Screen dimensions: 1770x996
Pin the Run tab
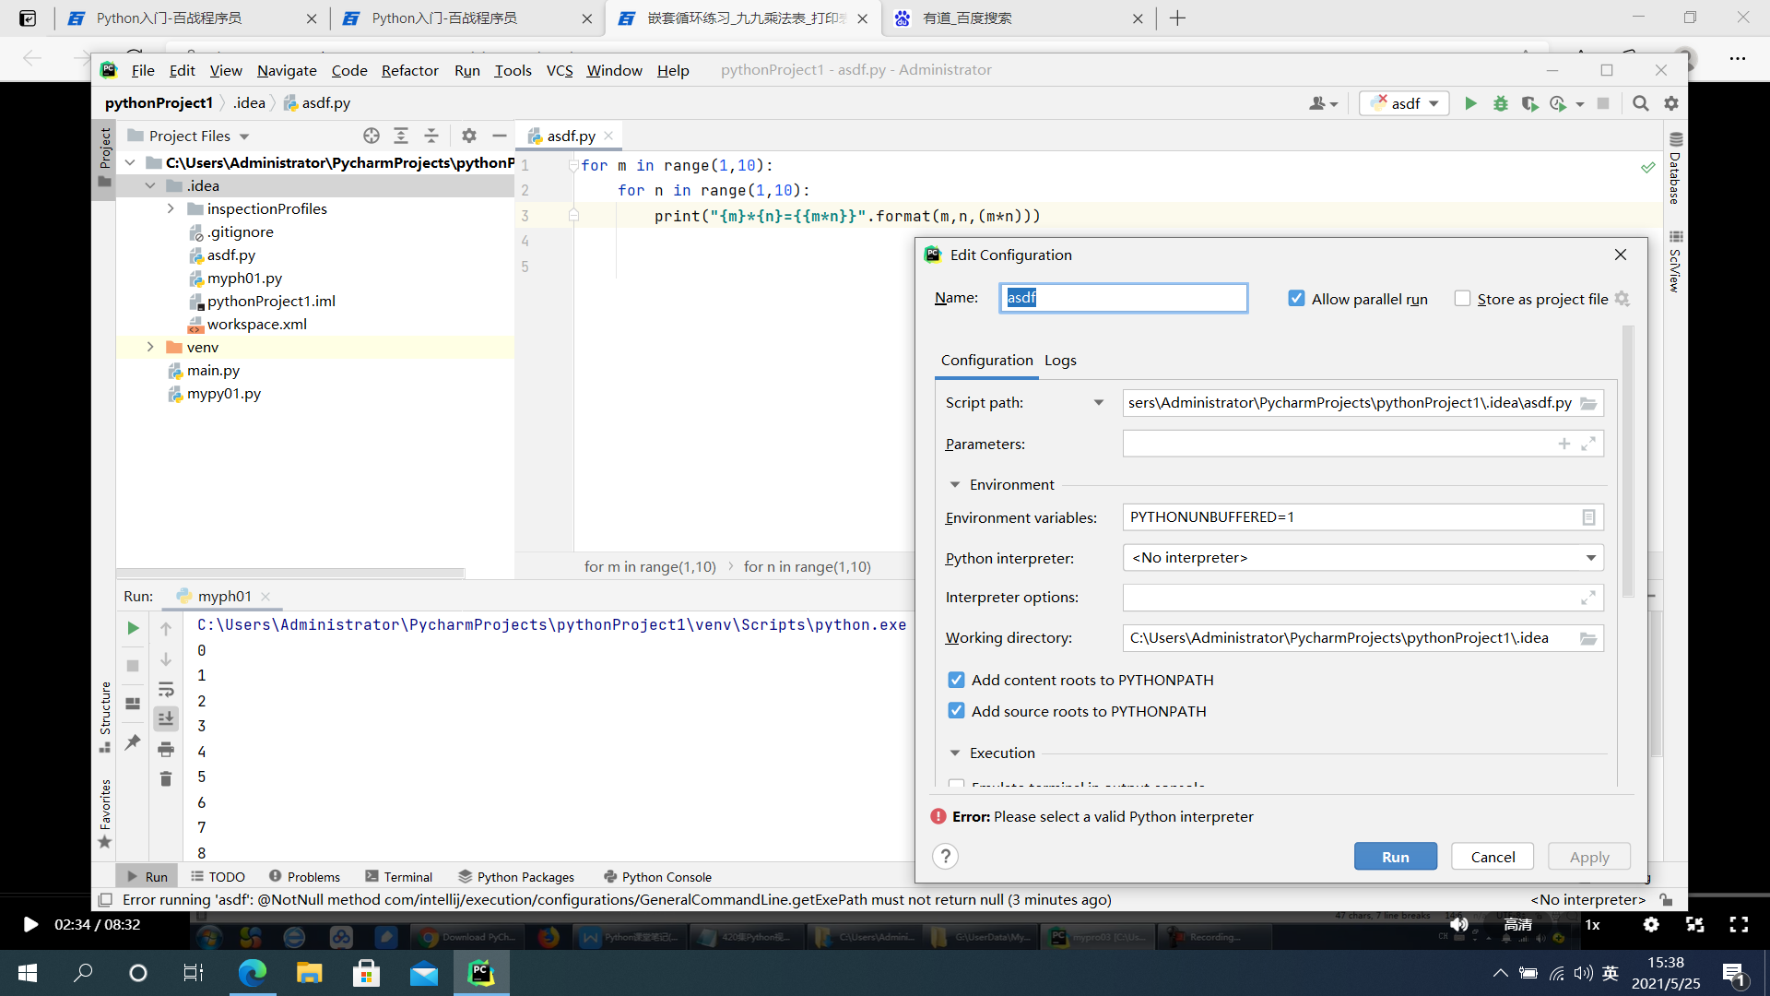click(x=133, y=741)
